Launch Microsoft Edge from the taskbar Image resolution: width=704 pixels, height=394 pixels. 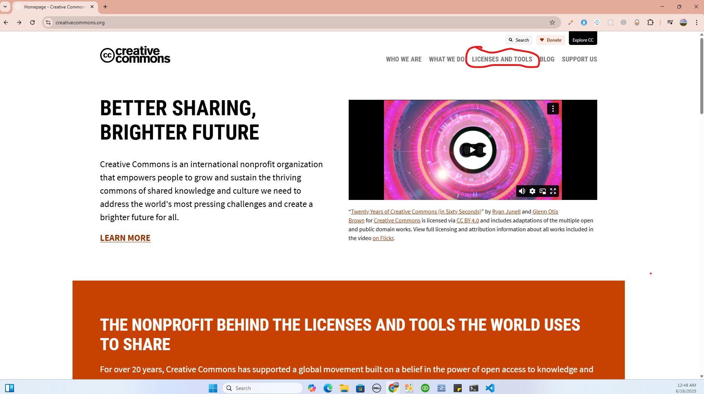[328, 388]
